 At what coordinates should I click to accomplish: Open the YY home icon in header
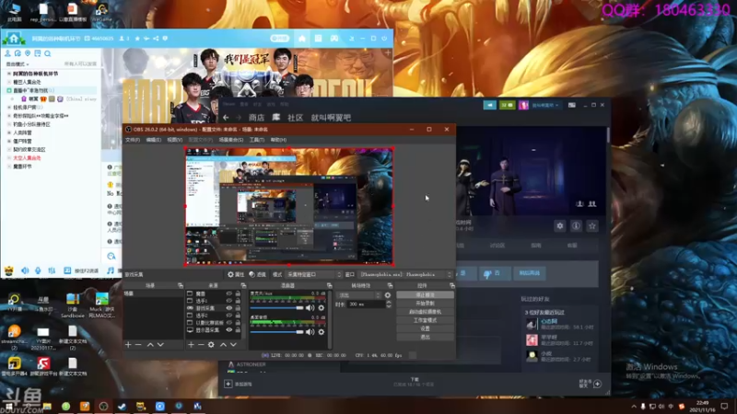(302, 39)
